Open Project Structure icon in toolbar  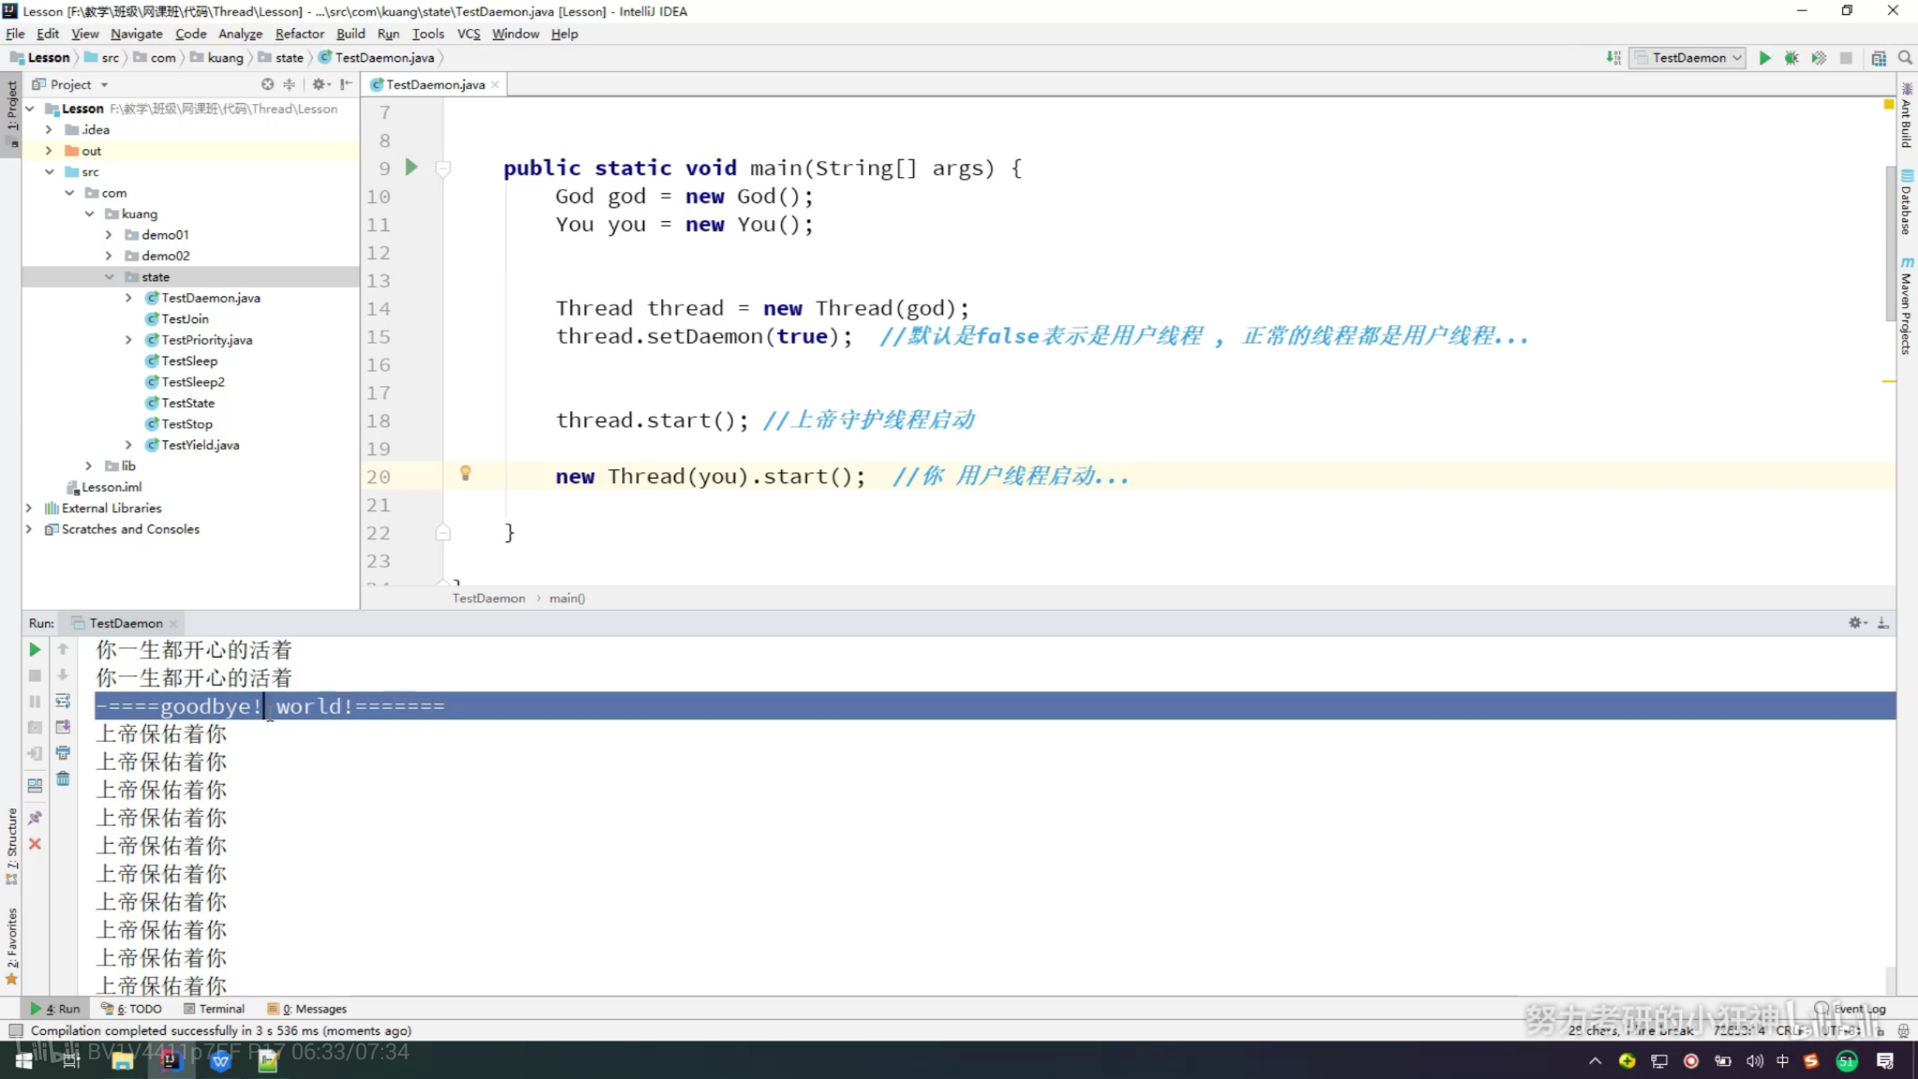point(1879,58)
